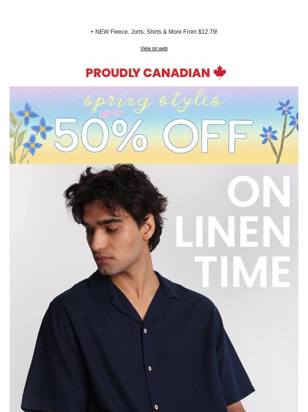308x412 pixels.
Task: Click the '$12.79' price in the preheader
Action: 207,32
